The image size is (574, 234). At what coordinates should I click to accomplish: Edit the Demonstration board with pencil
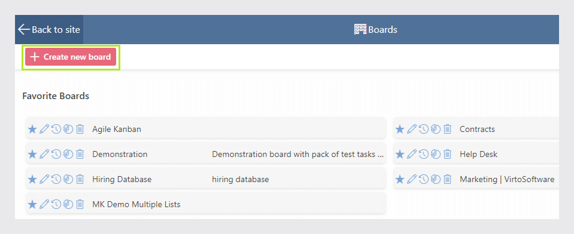pos(44,154)
